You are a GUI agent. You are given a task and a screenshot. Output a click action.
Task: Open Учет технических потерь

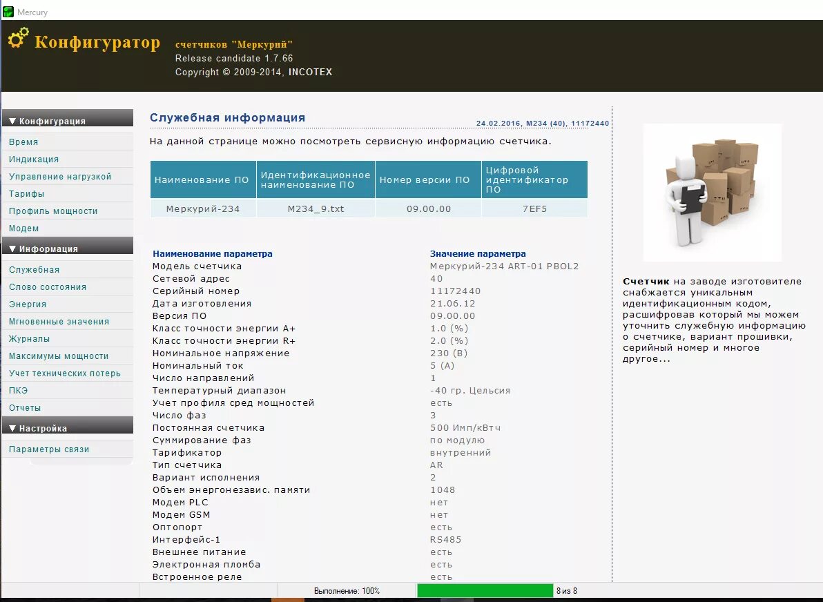pyautogui.click(x=65, y=373)
